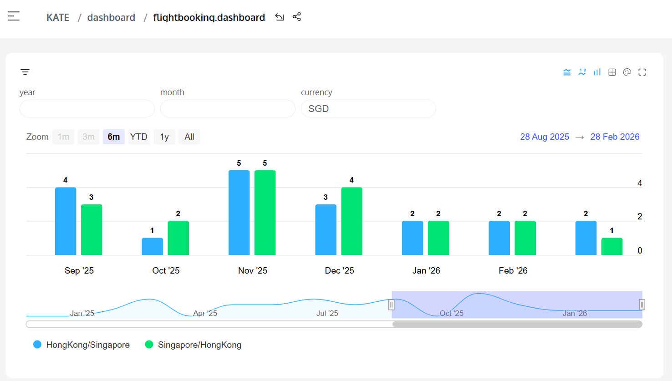Open the hamburger navigation menu

[14, 16]
